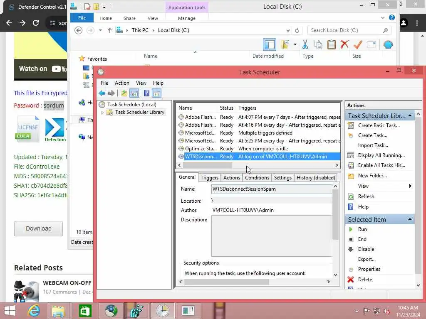The image size is (426, 319).
Task: Disable the selected task
Action: [x=366, y=249]
